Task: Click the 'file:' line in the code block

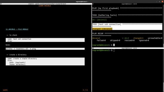Action: click(10, 61)
